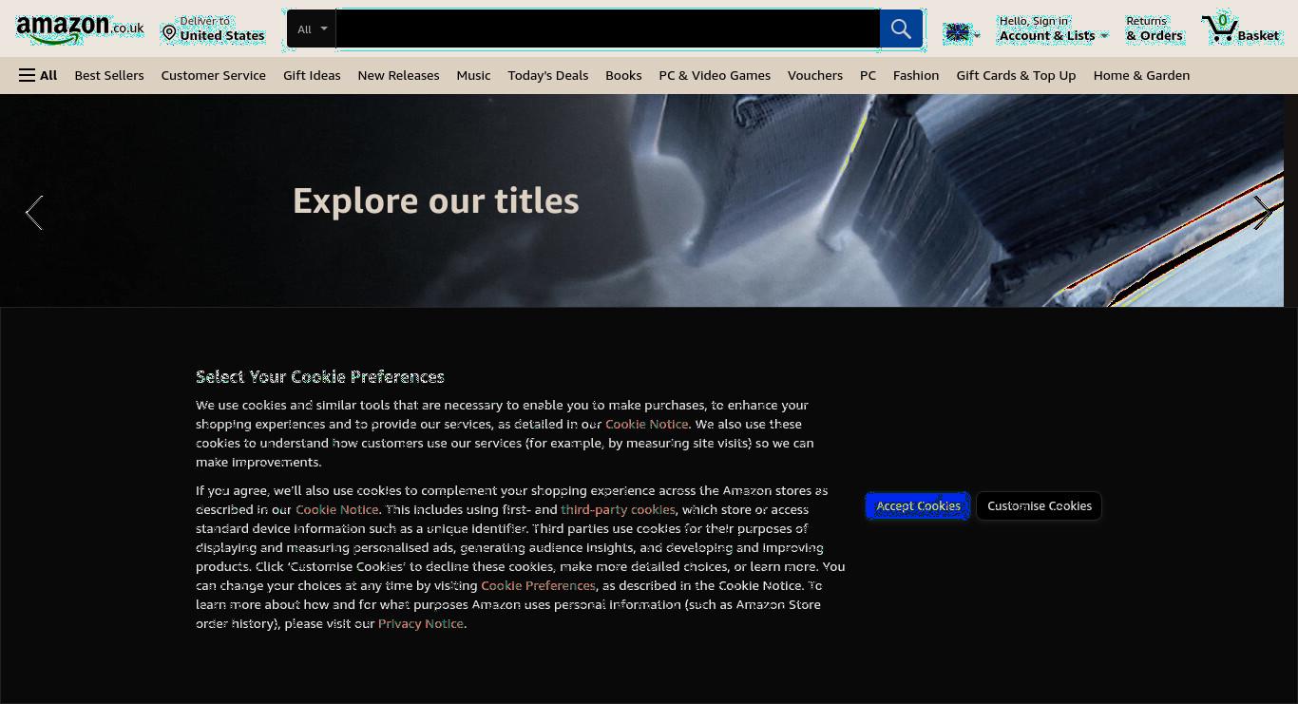This screenshot has height=704, width=1298.
Task: Click the magnifying glass search button
Action: [901, 29]
